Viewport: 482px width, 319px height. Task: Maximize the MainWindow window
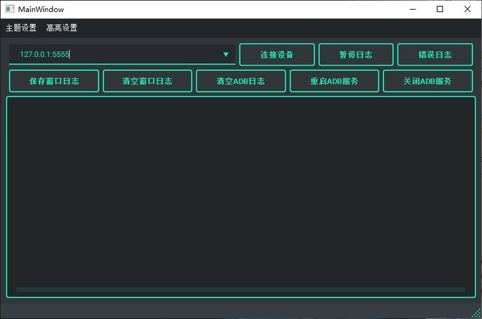(x=440, y=9)
